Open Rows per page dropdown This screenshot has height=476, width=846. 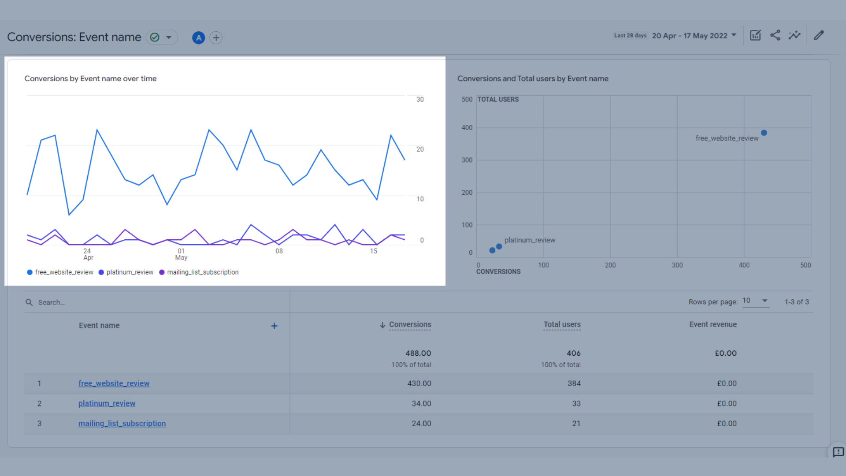coord(756,301)
